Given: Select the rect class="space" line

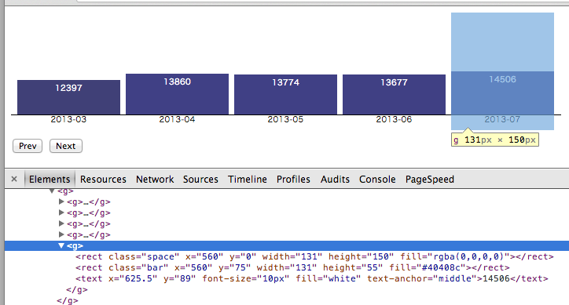Looking at the screenshot, I should [x=314, y=257].
